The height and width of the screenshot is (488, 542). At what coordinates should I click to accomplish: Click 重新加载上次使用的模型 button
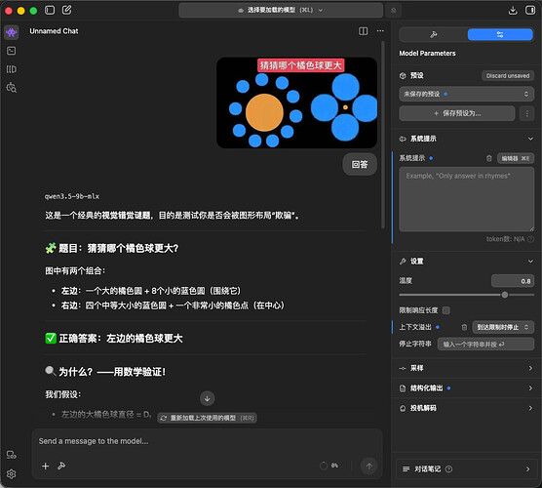(207, 418)
